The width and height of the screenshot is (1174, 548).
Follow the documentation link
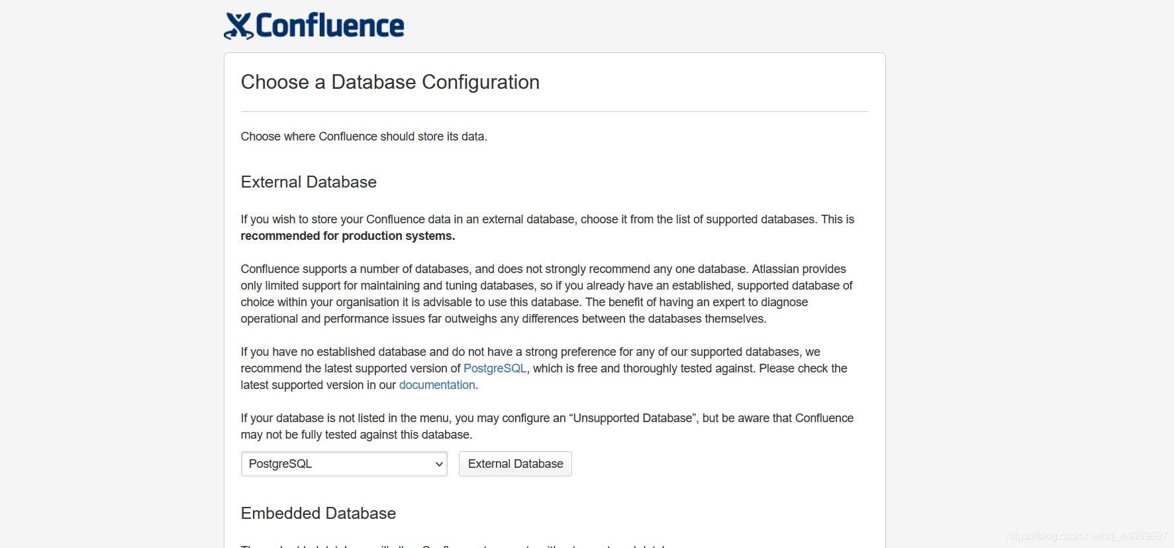(437, 385)
